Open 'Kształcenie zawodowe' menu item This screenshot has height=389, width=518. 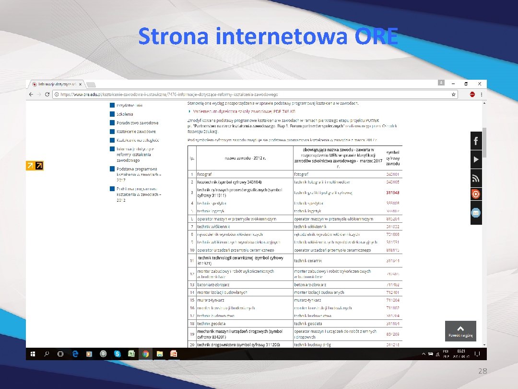click(136, 131)
